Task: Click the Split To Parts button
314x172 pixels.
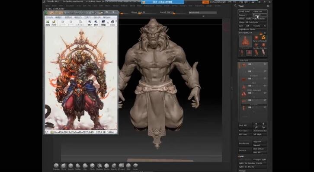Action: tap(253, 167)
